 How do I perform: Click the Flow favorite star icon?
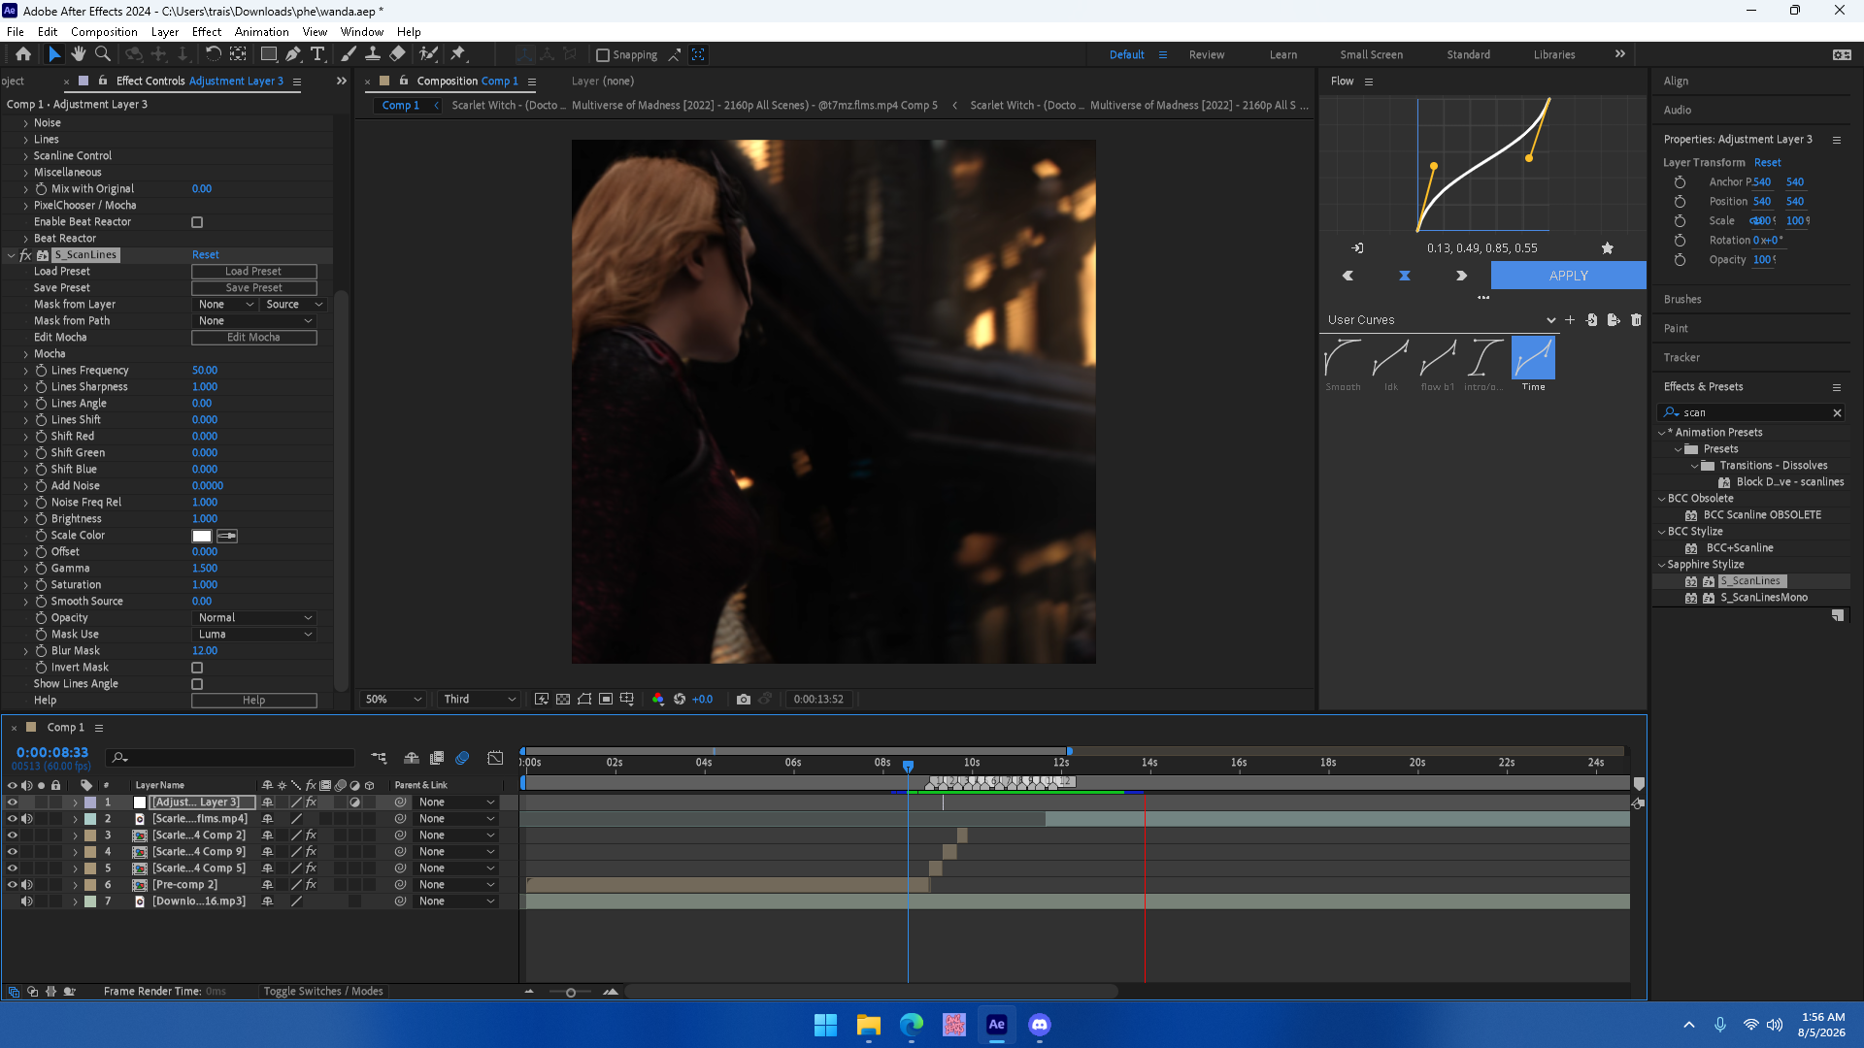pyautogui.click(x=1608, y=248)
